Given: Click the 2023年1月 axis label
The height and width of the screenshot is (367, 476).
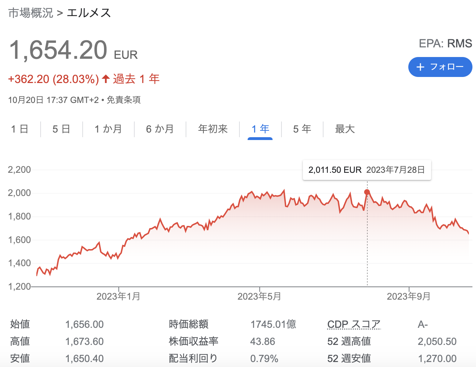Looking at the screenshot, I should [118, 296].
